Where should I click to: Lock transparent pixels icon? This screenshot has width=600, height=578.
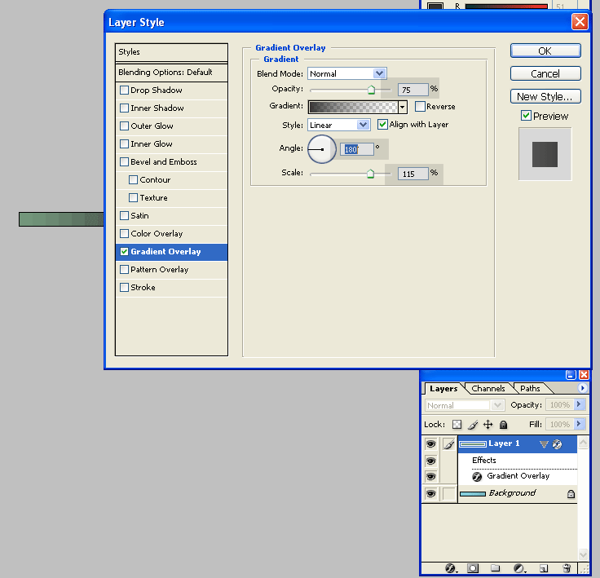pos(457,425)
